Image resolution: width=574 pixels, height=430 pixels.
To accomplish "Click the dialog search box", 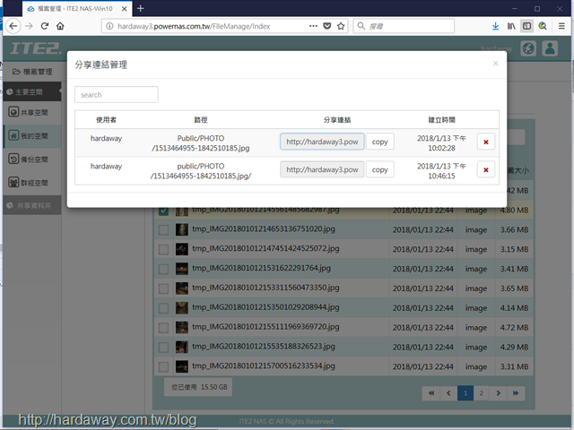I will [x=117, y=95].
